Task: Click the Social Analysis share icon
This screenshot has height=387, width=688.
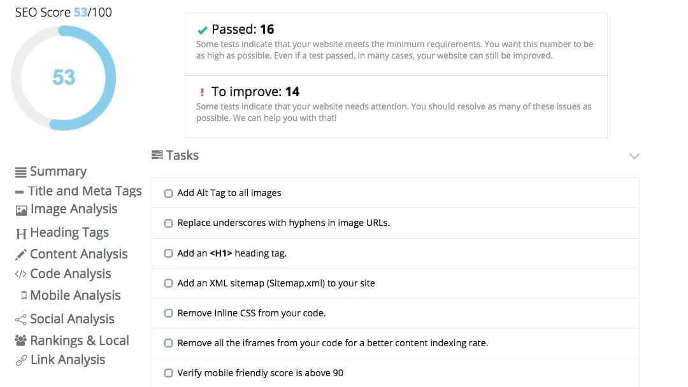Action: 20,320
